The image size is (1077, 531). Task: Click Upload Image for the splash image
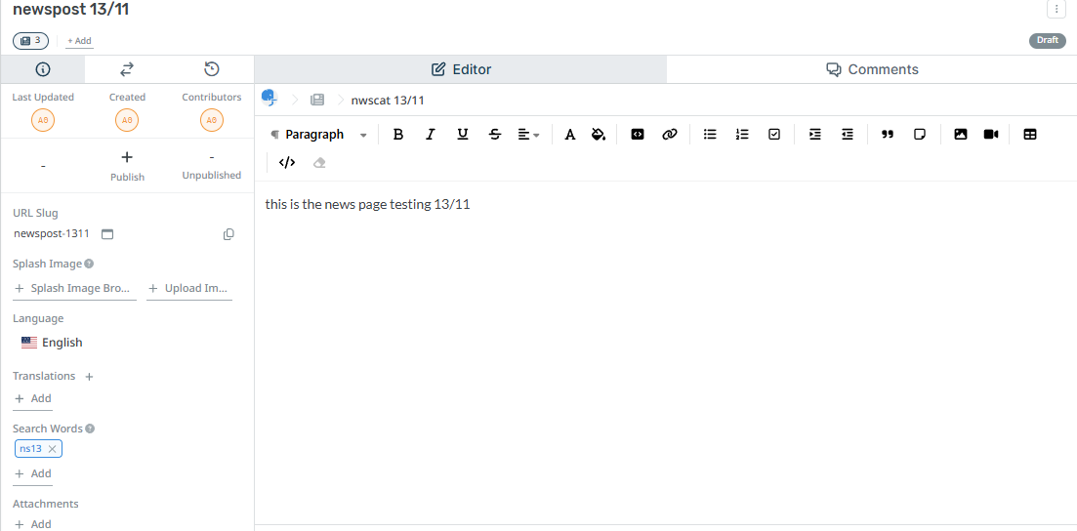(189, 289)
